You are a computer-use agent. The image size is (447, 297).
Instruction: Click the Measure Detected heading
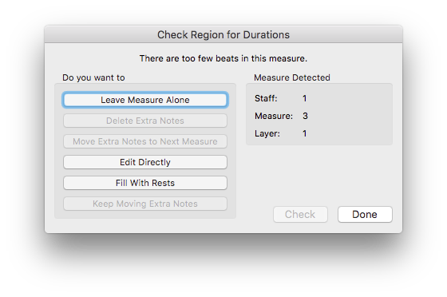pos(292,77)
